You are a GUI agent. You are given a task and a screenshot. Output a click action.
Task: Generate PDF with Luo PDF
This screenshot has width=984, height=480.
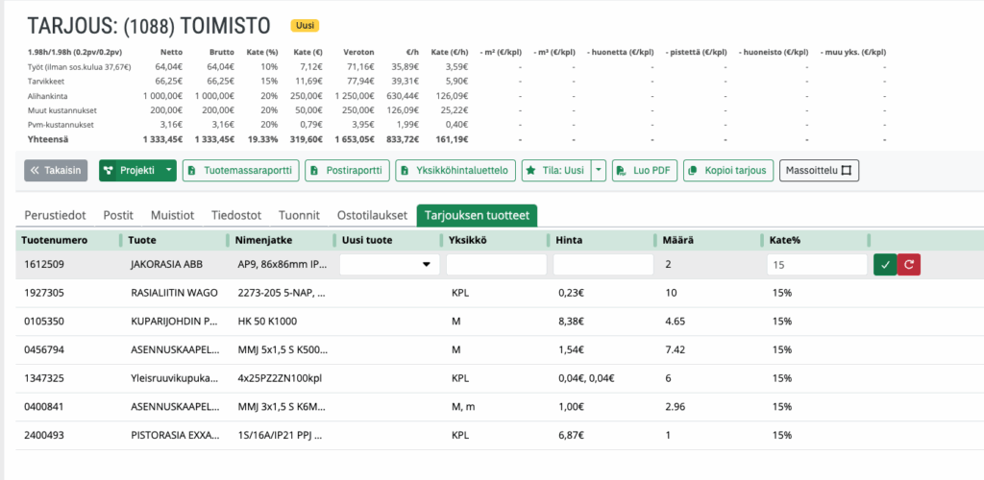click(x=644, y=171)
